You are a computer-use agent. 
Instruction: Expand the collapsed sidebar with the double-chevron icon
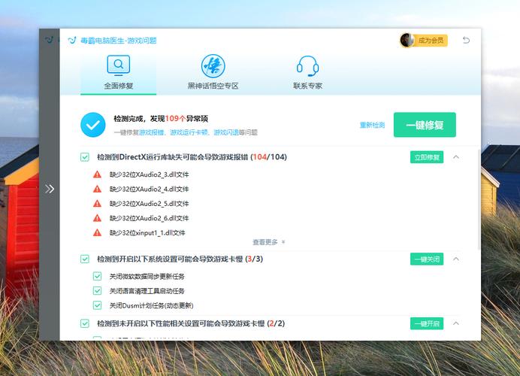(50, 189)
